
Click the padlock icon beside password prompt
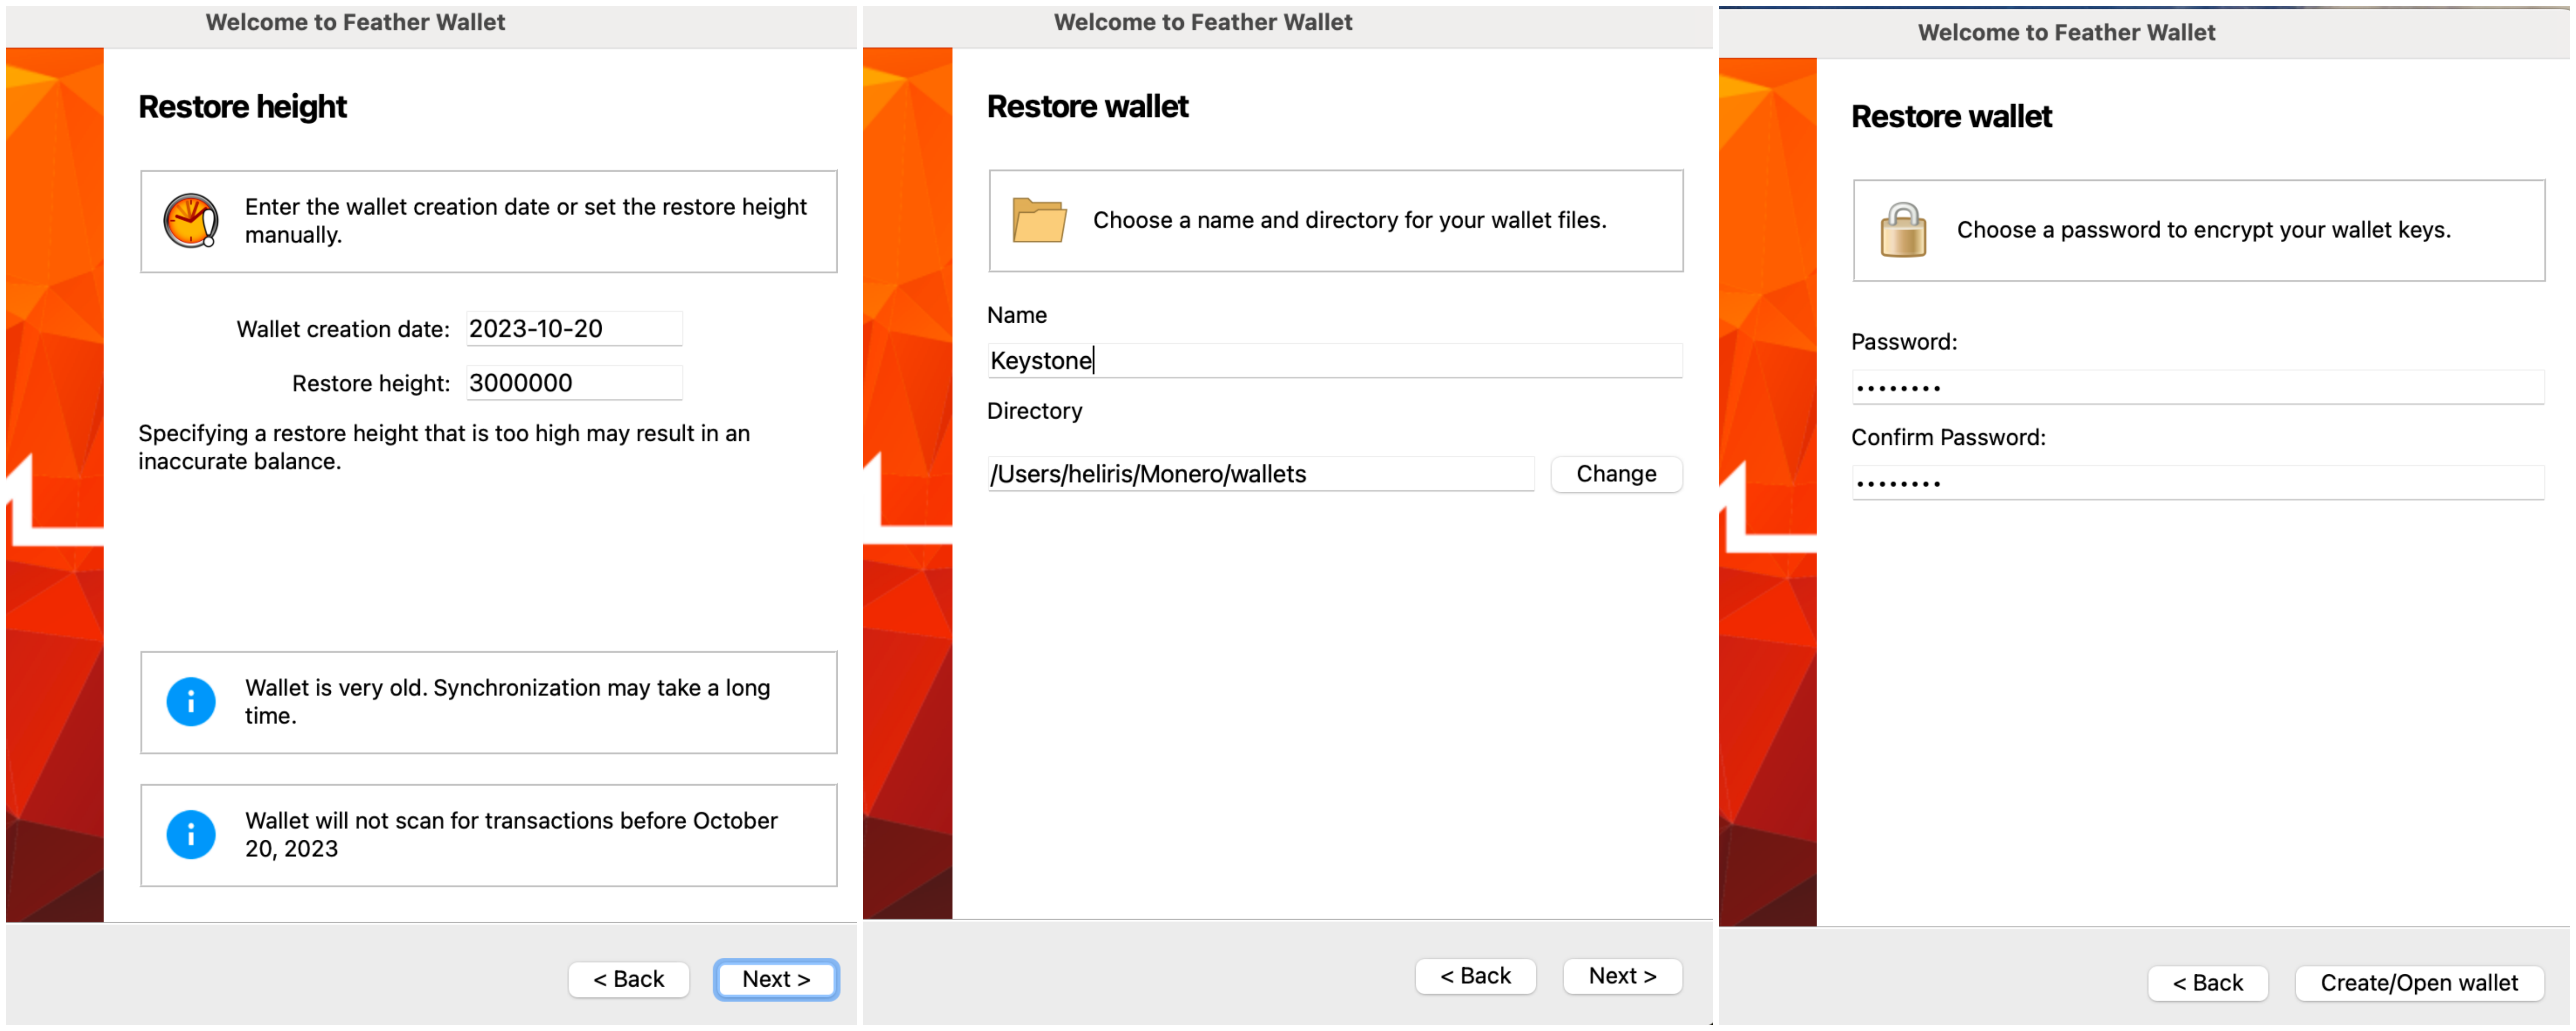(x=1902, y=230)
